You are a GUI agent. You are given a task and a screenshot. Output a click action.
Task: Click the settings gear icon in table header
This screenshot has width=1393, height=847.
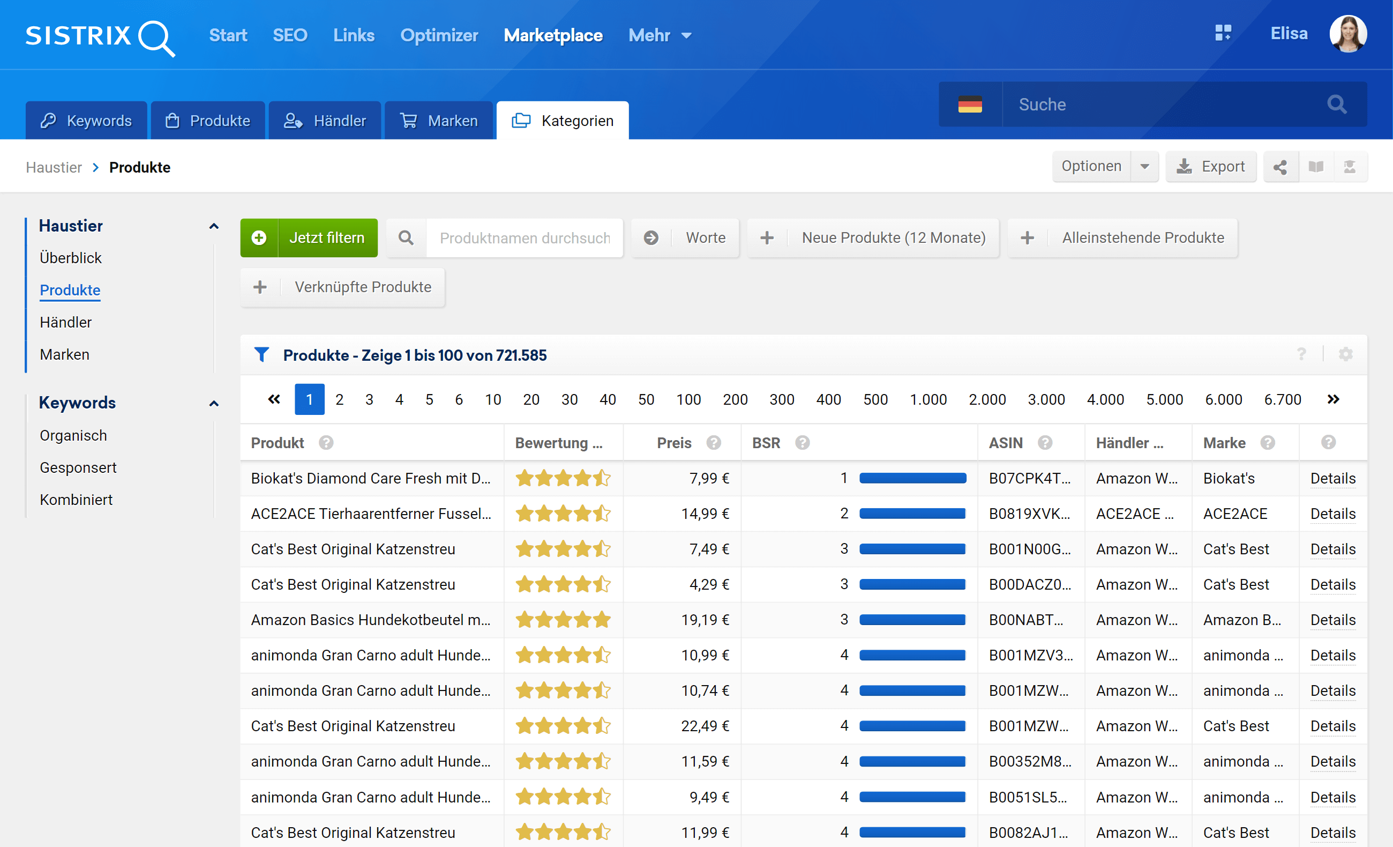(1345, 355)
